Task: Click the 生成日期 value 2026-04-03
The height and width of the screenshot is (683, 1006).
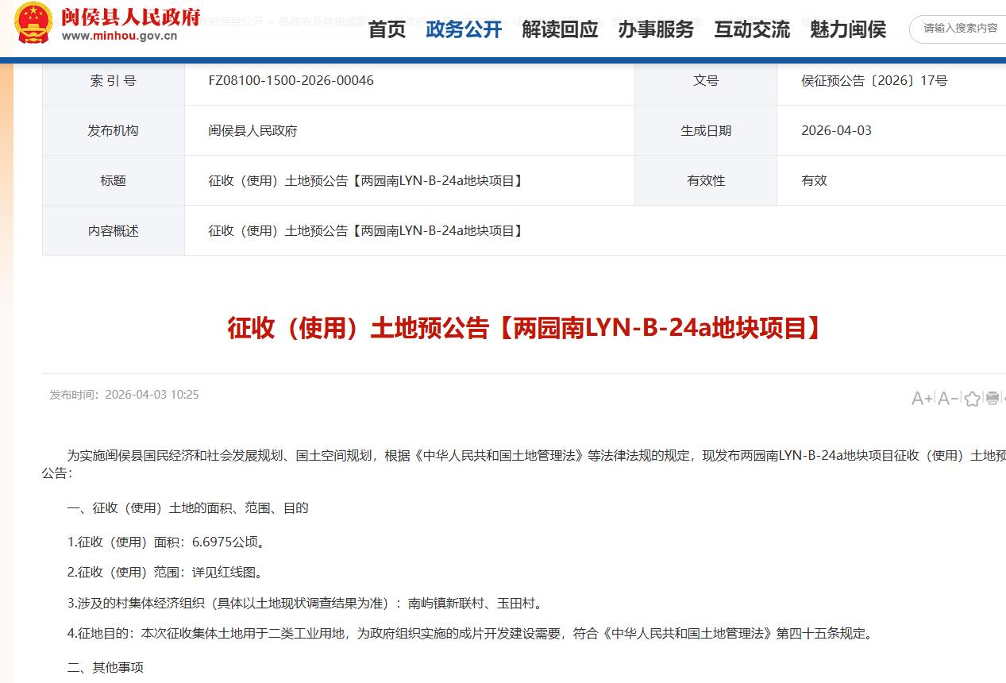Action: pos(836,130)
